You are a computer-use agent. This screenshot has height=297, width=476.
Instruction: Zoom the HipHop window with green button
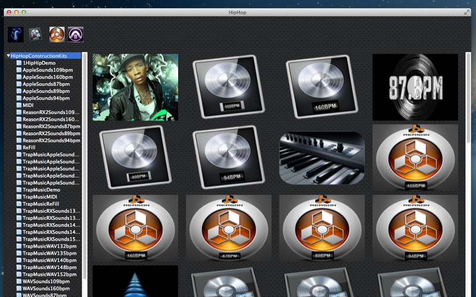(x=24, y=12)
